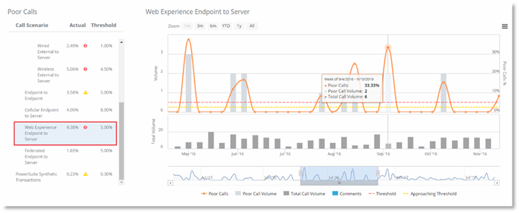Image resolution: width=519 pixels, height=213 pixels.
Task: Set zoom range to YTD
Action: point(226,26)
